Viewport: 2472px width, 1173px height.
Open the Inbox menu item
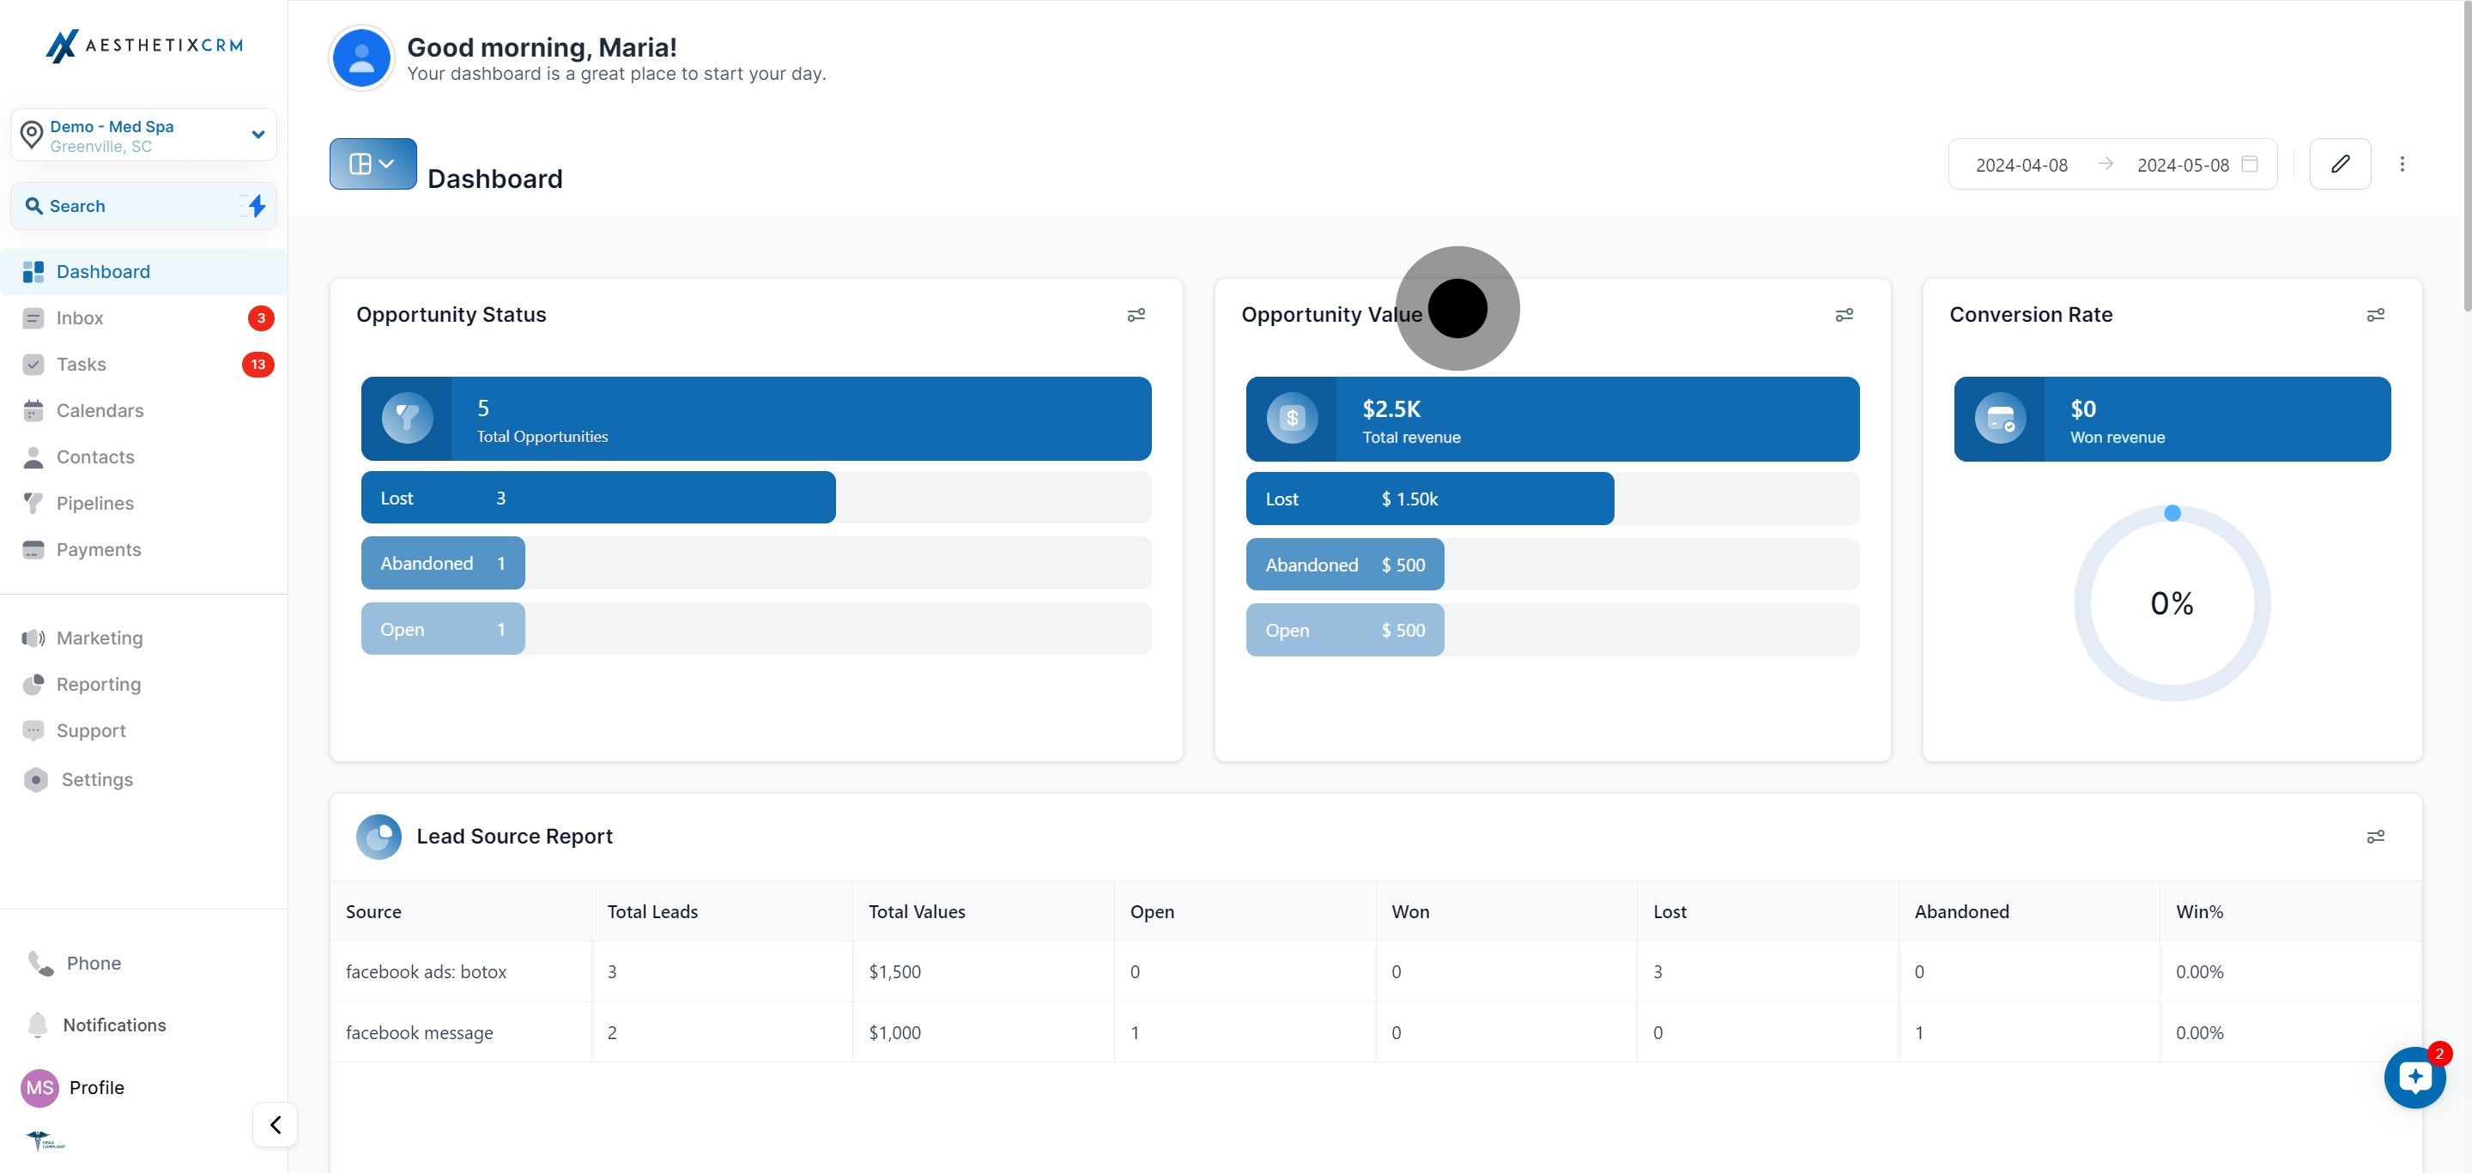pos(80,317)
